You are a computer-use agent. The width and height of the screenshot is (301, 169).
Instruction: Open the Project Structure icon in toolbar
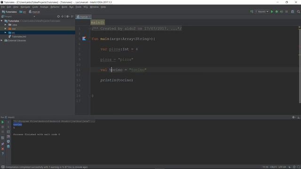coord(293,12)
